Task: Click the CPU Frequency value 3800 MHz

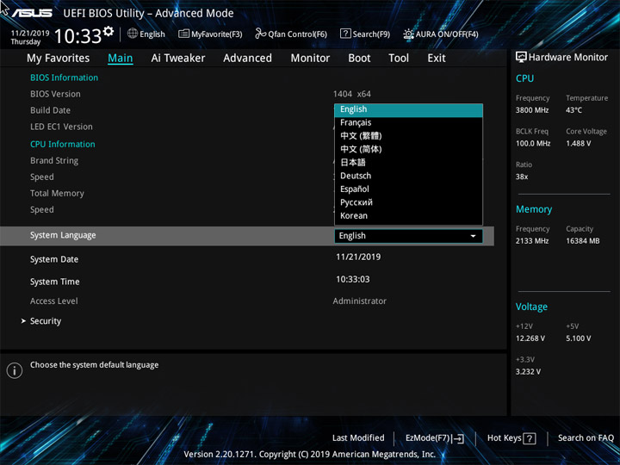Action: pos(532,110)
